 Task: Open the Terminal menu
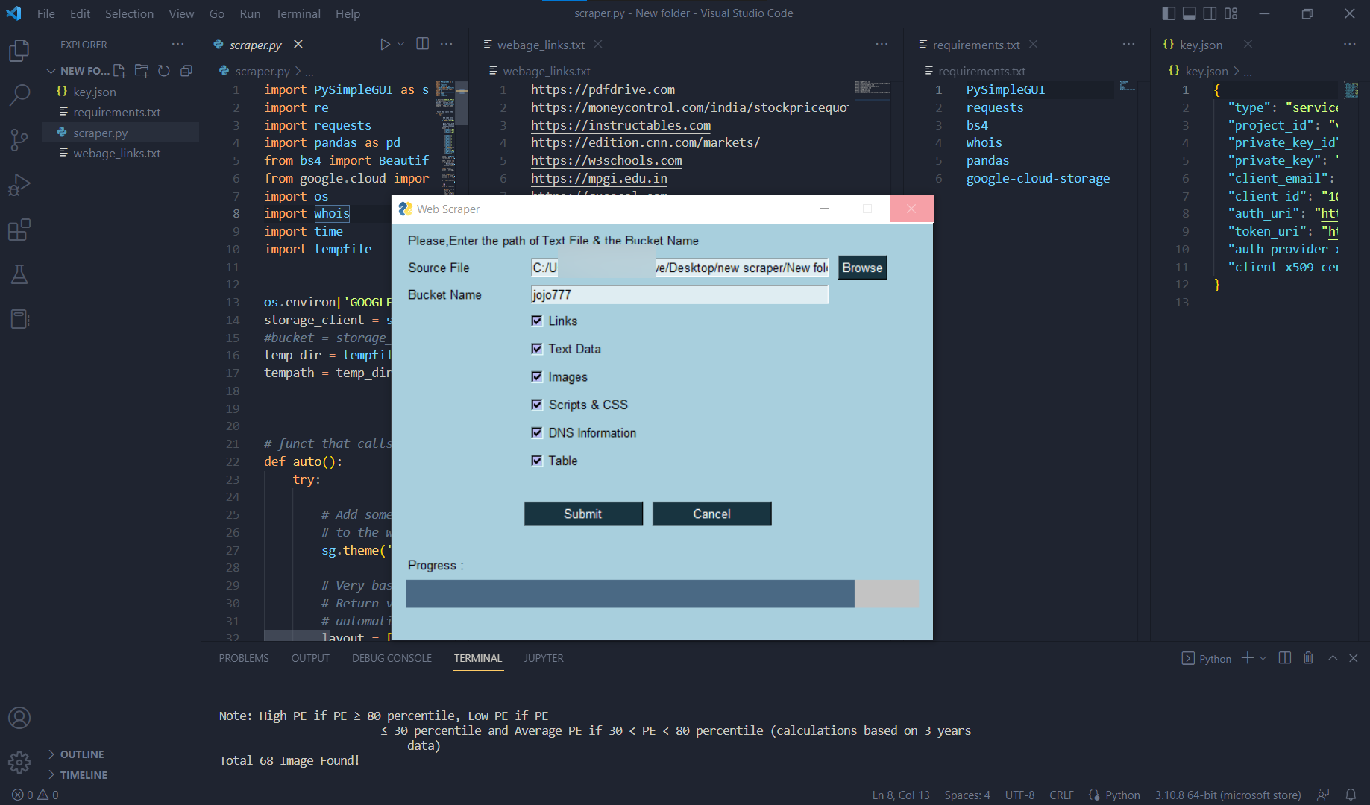point(298,13)
